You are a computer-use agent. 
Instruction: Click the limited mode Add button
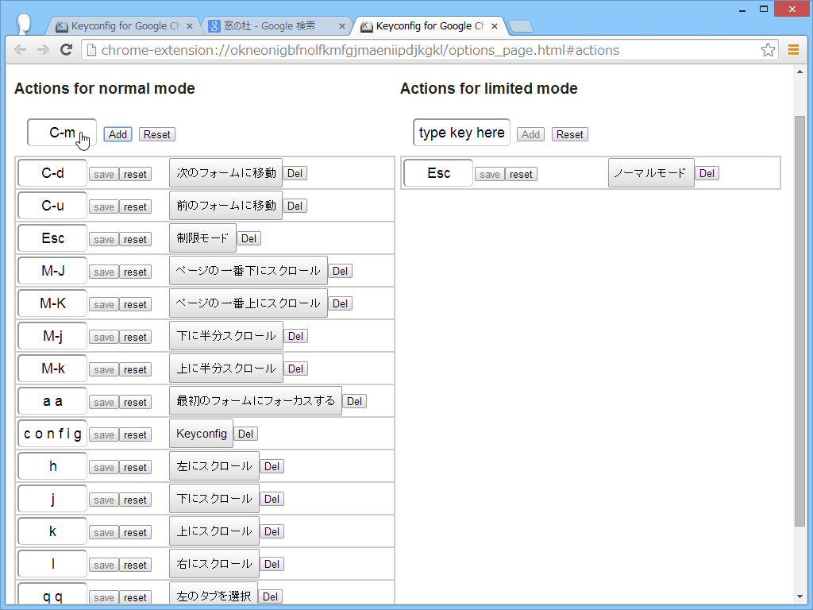click(530, 134)
